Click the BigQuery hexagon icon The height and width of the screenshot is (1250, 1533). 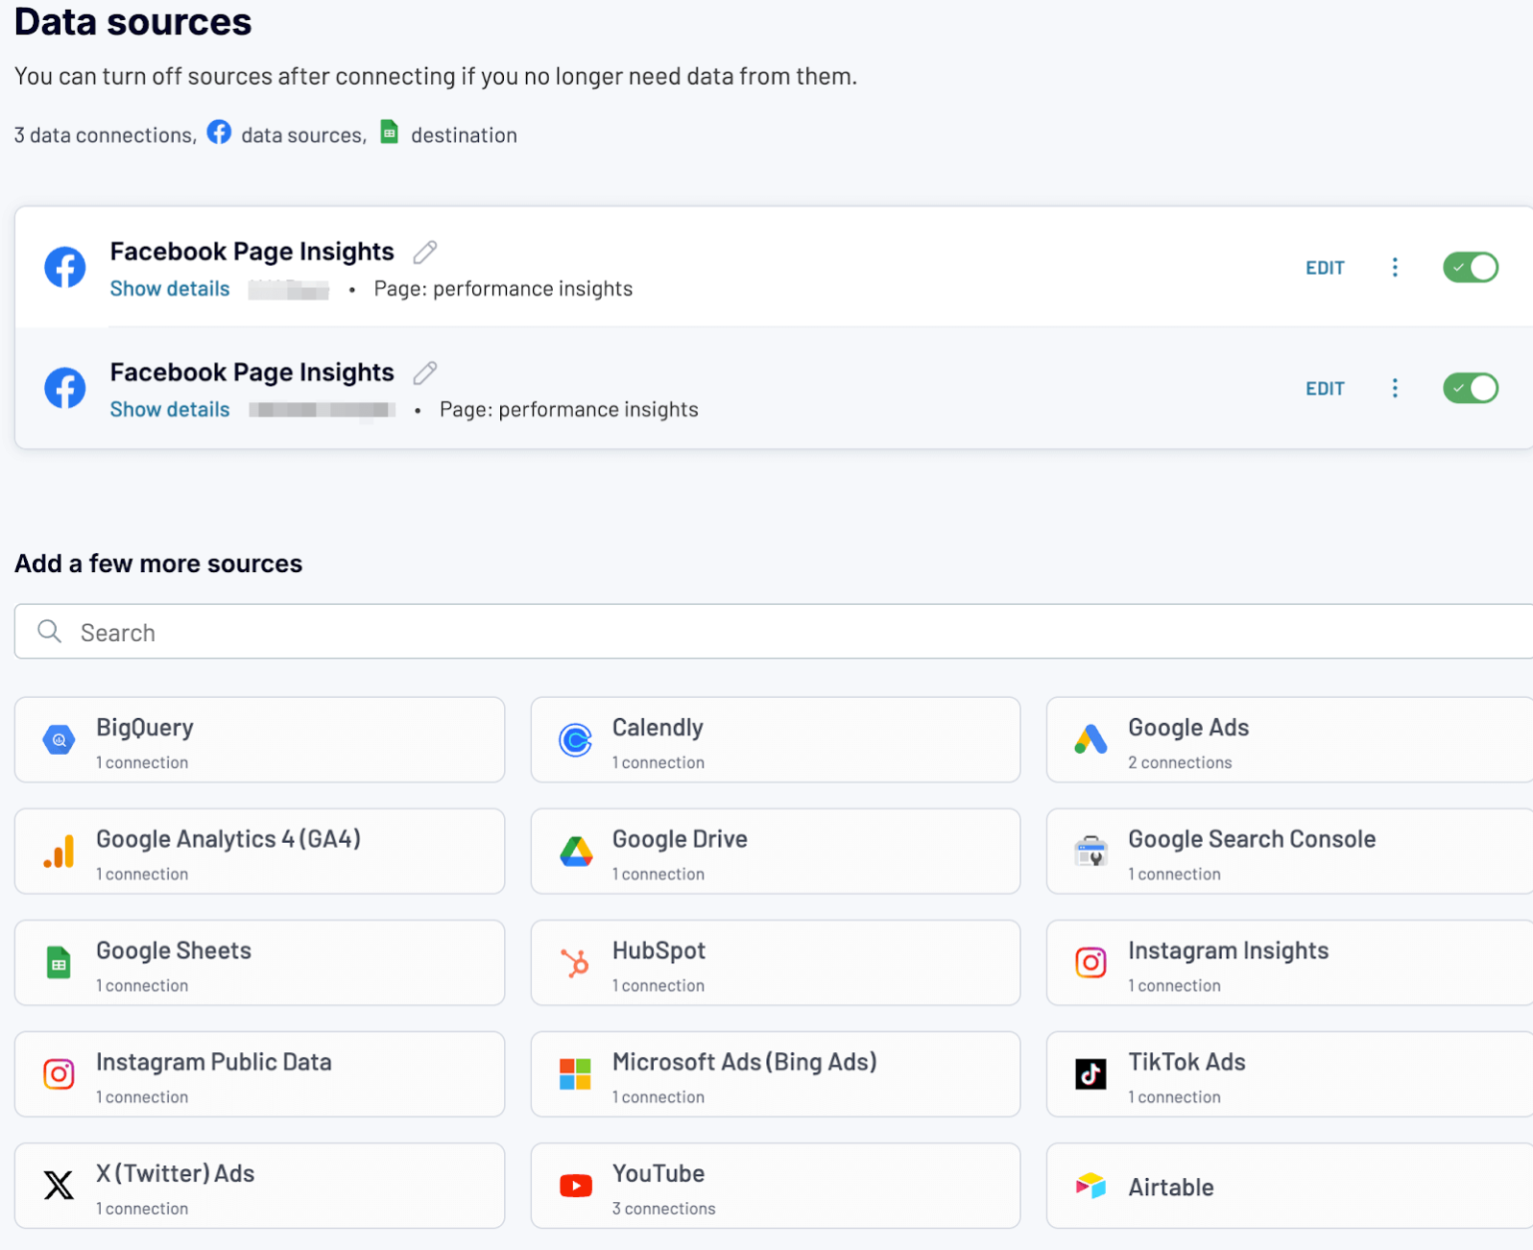59,740
